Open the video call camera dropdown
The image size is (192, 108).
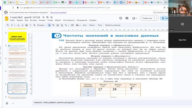tap(135, 18)
